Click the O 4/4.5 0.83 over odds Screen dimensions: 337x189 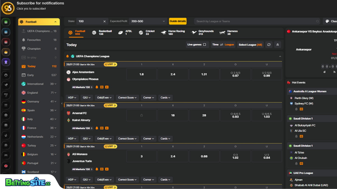(x=235, y=115)
